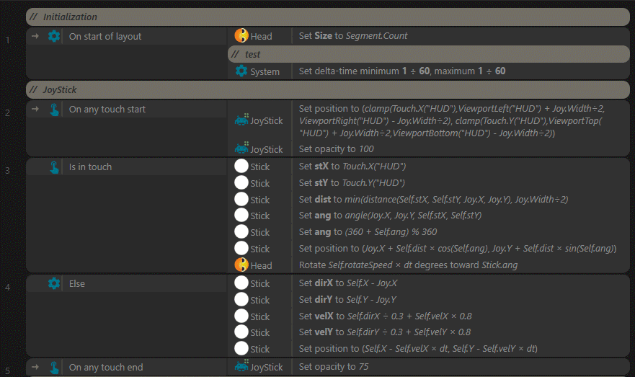The image size is (635, 377).
Task: Click the Head icon in the Rotate action
Action: [241, 265]
